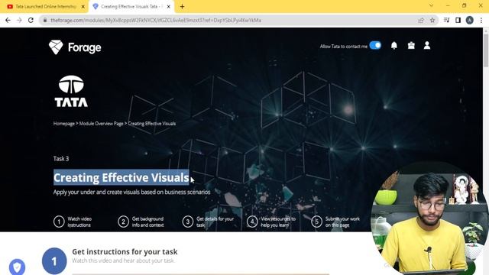Share this page from address bar
The width and height of the screenshot is (489, 275).
(421, 21)
